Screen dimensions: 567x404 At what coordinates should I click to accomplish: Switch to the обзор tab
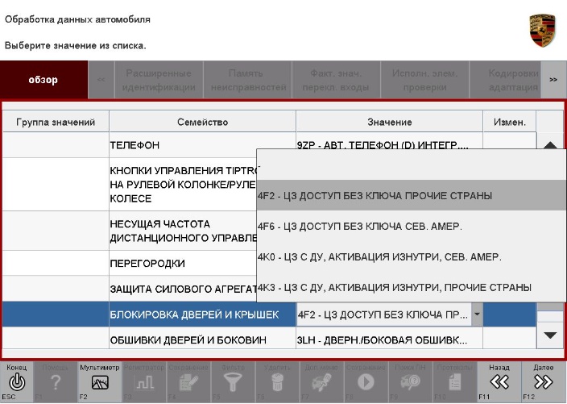coord(43,80)
